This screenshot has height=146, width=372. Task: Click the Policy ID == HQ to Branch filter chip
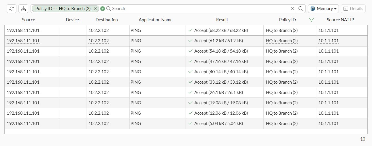[63, 9]
